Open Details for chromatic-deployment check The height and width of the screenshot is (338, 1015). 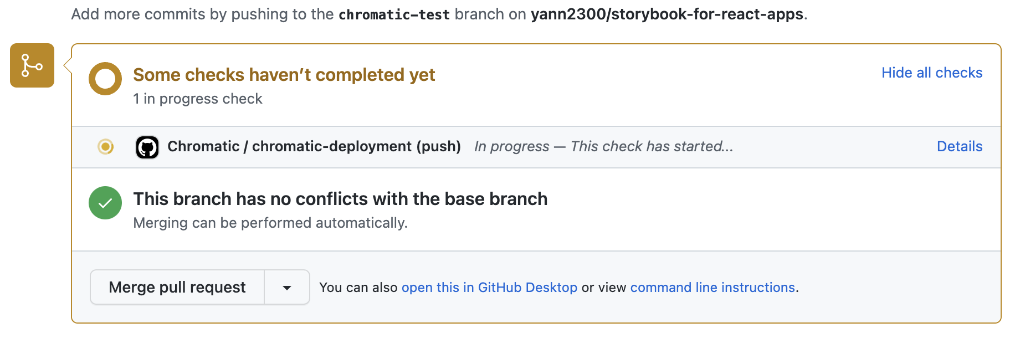point(960,146)
